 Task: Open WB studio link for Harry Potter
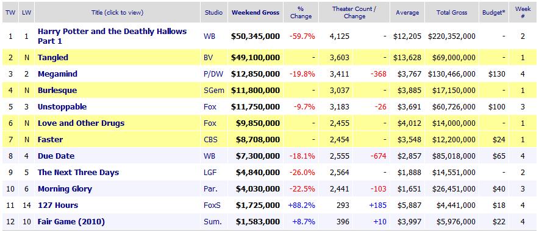209,36
